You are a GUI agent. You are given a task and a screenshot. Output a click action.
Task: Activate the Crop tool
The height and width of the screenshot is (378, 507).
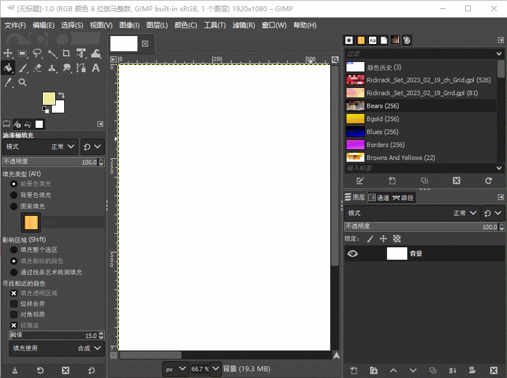pyautogui.click(x=66, y=54)
